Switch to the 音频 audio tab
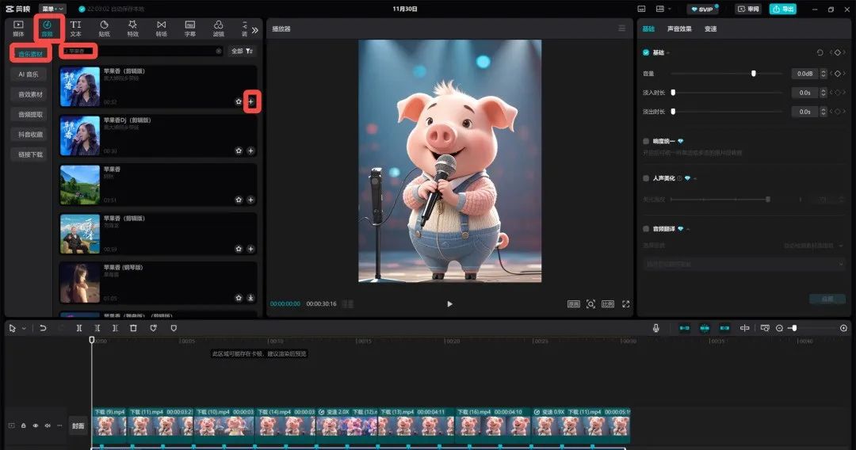The height and width of the screenshot is (450, 856). [x=48, y=29]
